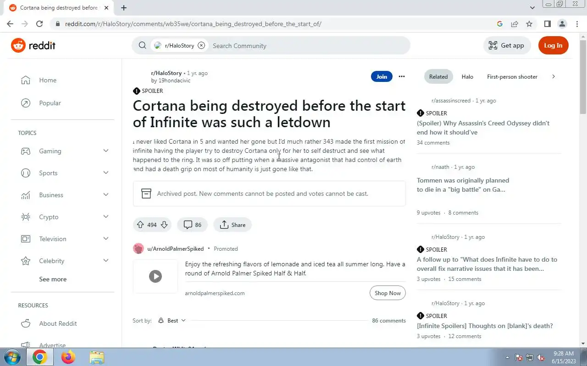This screenshot has width=587, height=366.
Task: Remove the r/HaloStory search filter
Action: point(201,45)
